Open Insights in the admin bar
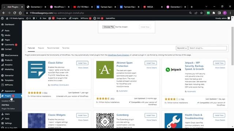 [x=73, y=18]
